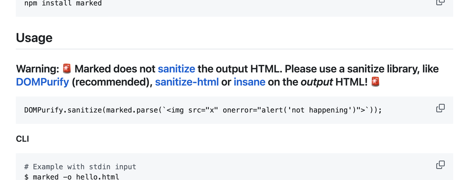Click the italic word "output"
The image size is (469, 180).
coord(317,82)
